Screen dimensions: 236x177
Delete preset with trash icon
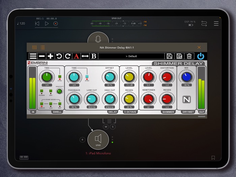click(x=189, y=56)
